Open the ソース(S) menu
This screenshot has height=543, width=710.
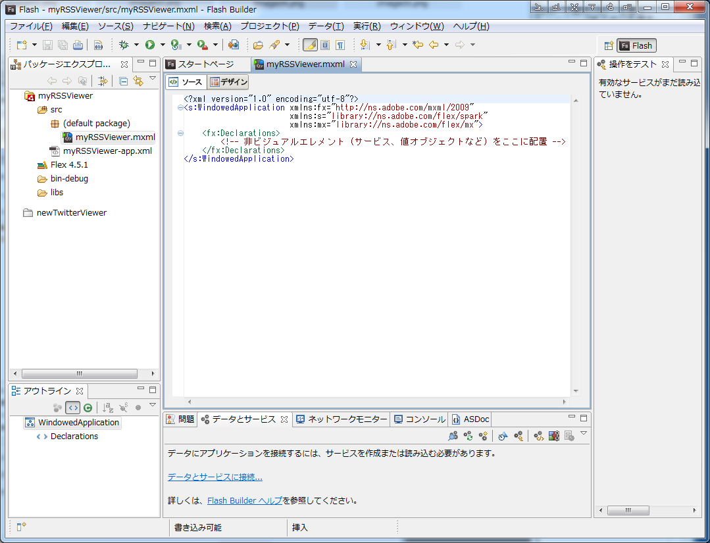coord(116,26)
